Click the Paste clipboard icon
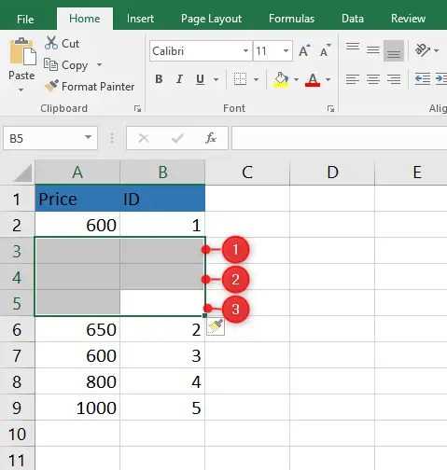Viewport: 447px width, 470px height. coord(22,52)
